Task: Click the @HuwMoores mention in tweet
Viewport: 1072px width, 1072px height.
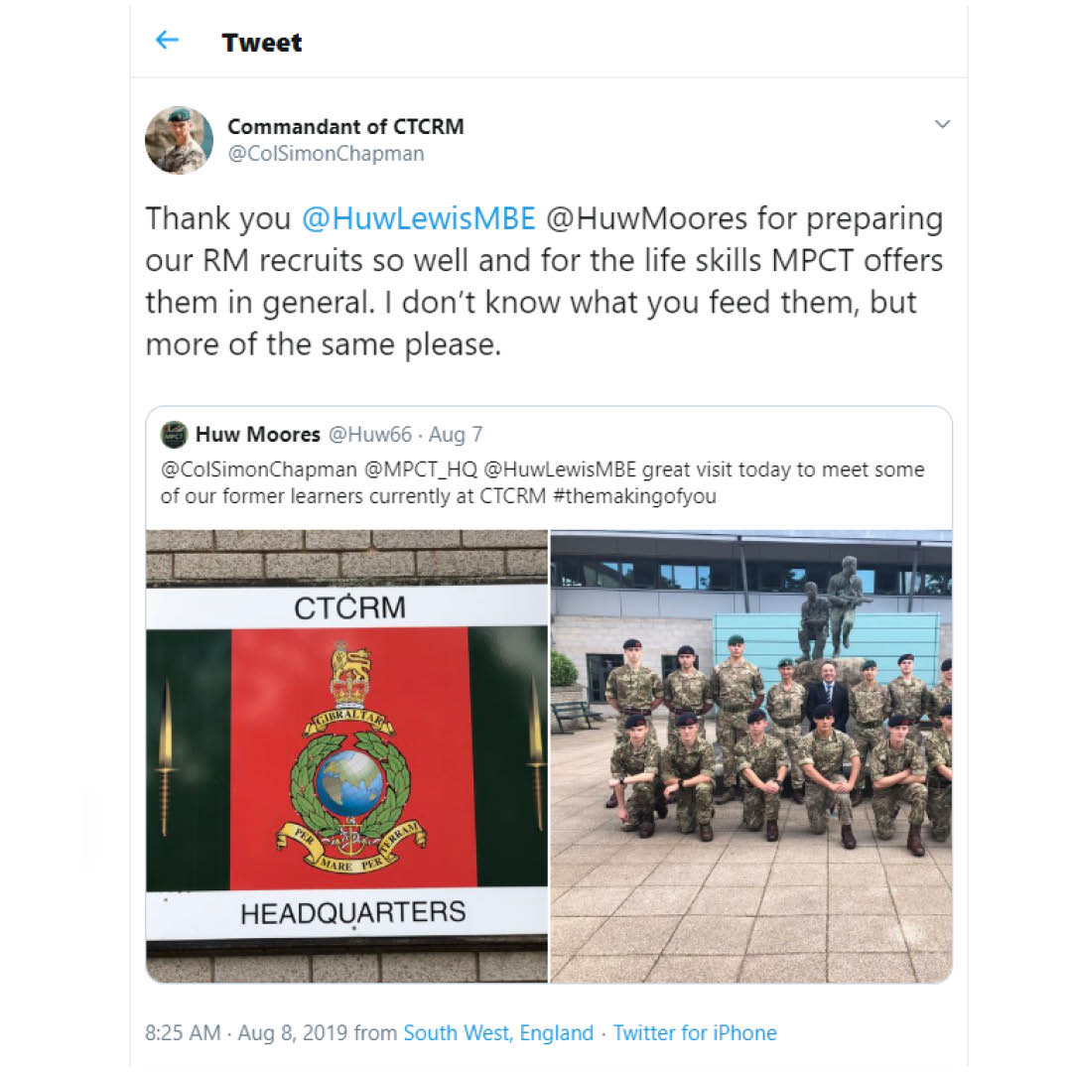Action: tap(646, 218)
